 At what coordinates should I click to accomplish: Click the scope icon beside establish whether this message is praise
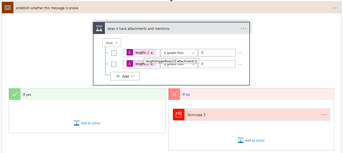(8, 8)
